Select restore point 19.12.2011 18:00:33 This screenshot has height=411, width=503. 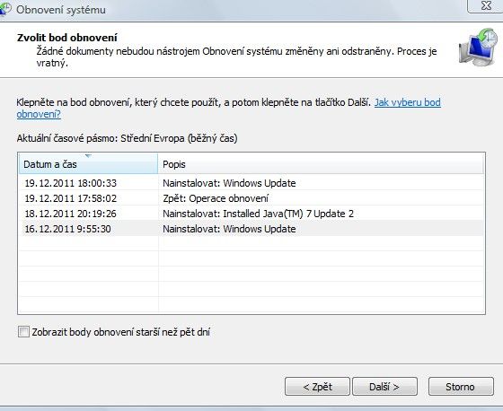click(x=251, y=183)
